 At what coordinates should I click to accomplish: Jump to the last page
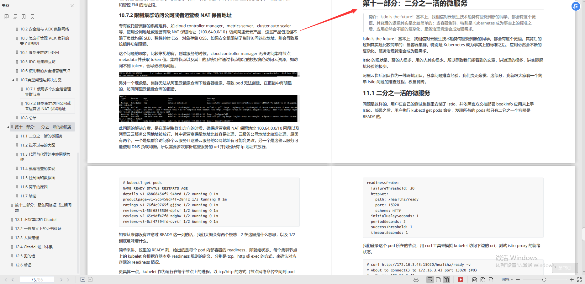69,280
